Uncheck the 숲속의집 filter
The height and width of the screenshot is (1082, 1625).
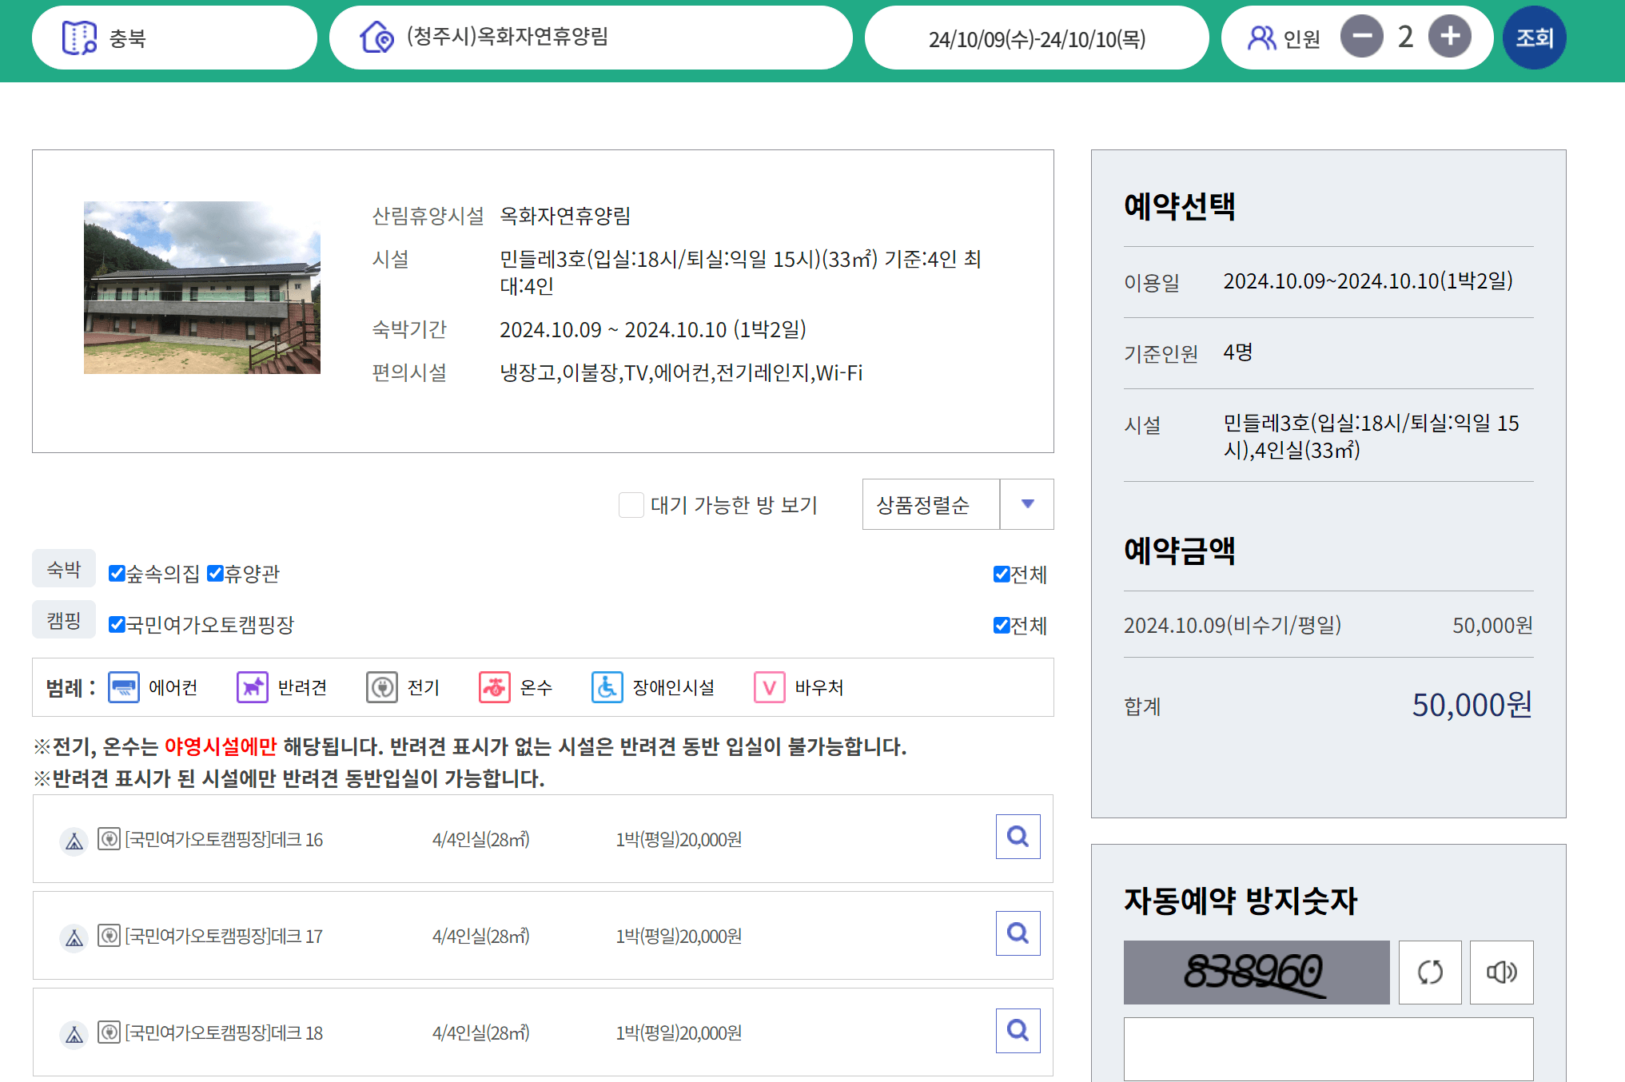pyautogui.click(x=117, y=573)
